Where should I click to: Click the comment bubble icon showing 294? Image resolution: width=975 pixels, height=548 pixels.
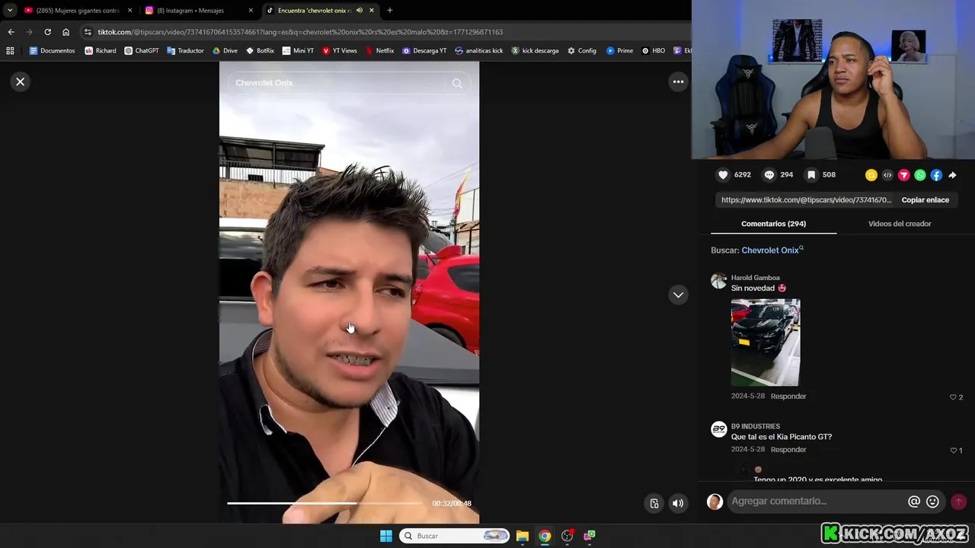tap(769, 175)
